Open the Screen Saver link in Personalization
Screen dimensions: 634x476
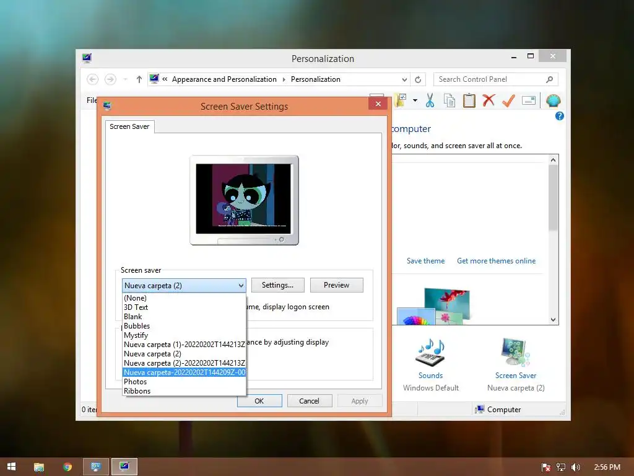pyautogui.click(x=516, y=376)
